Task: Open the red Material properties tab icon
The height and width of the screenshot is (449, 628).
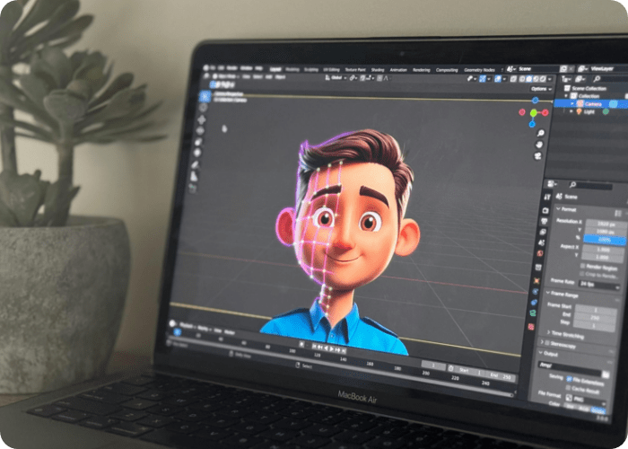Action: point(531,327)
